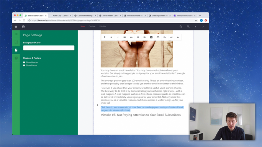The height and width of the screenshot is (147, 262).
Task: Click the first magnifier zoom icon in the editor bar
Action: click(181, 27)
